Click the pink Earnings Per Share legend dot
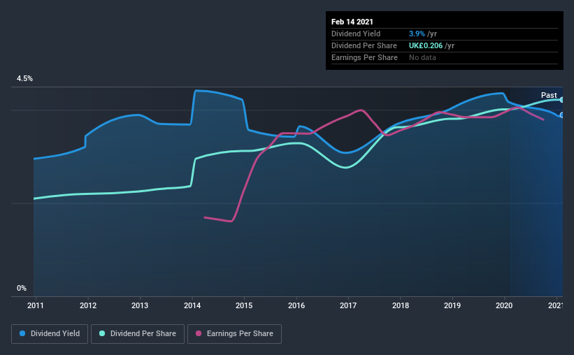 [199, 333]
